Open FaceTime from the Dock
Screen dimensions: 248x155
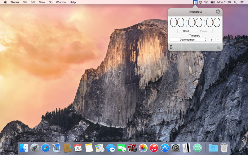click(x=121, y=148)
